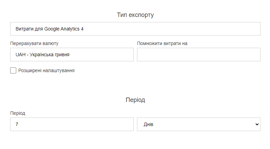Enable the Розширені налаштування checkbox

13,70
